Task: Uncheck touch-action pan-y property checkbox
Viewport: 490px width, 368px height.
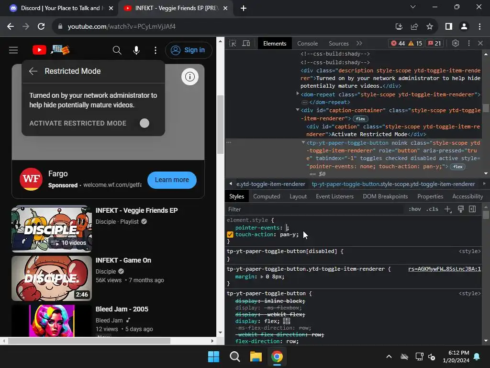Action: (230, 234)
